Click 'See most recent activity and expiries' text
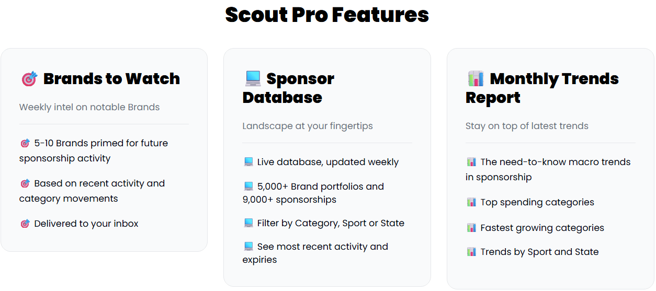Viewport: 656px width, 291px height. point(322,247)
